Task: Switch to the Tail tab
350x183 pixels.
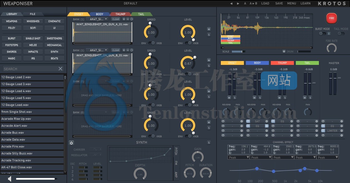Action: [141, 14]
